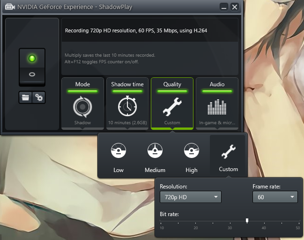Open the Frame rate dropdown
304x240 pixels.
click(275, 197)
